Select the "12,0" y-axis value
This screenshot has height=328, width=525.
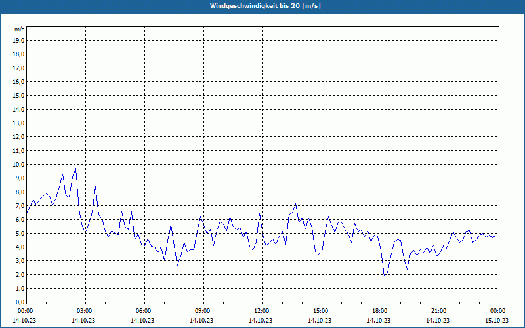[x=18, y=137]
